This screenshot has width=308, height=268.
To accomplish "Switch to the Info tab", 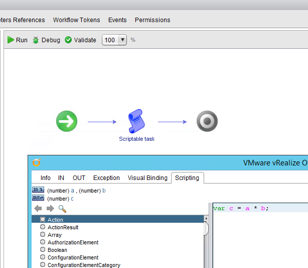I will click(45, 178).
